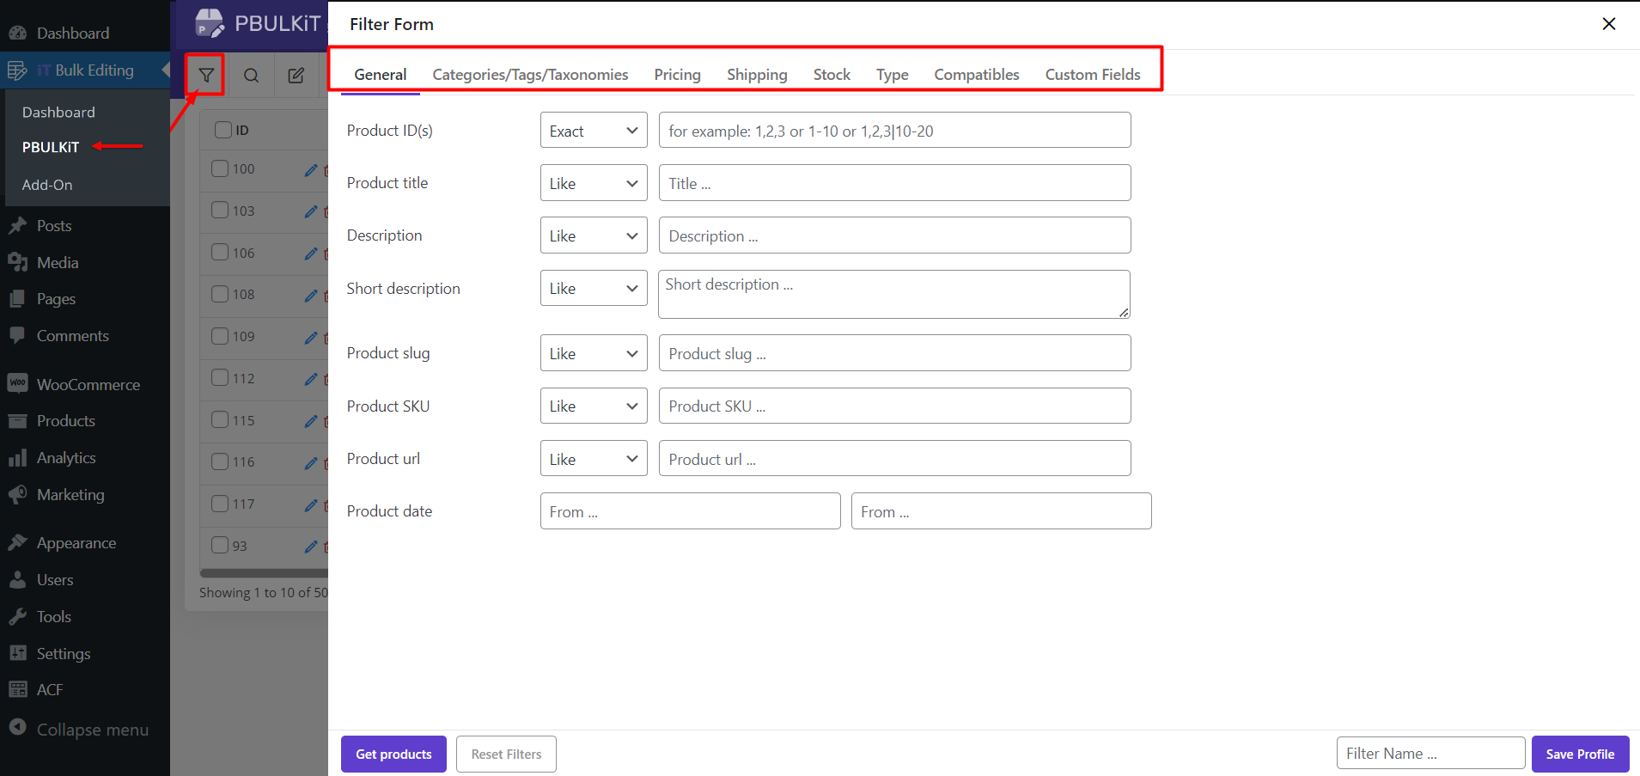Switch to the Shipping tab
1640x776 pixels.
[757, 75]
